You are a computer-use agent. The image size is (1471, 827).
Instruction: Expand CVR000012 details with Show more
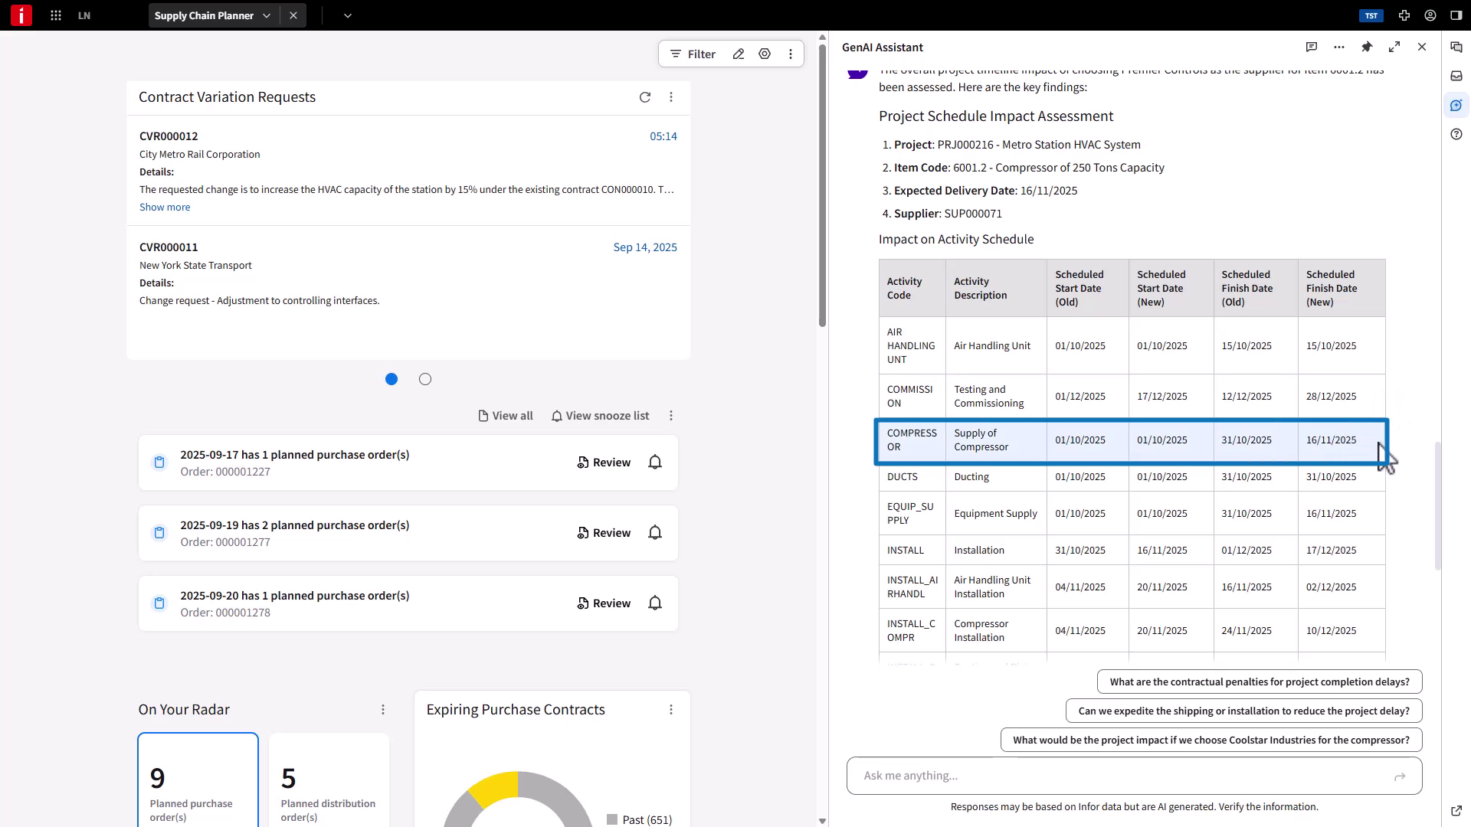(x=165, y=208)
